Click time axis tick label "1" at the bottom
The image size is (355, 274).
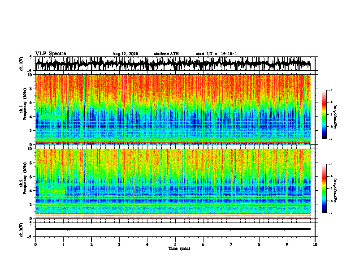(x=63, y=244)
